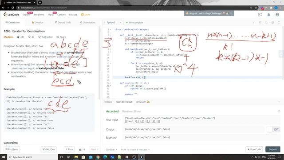Open the Chrome extensions puzzle icon
The width and height of the screenshot is (284, 160).
point(271,8)
